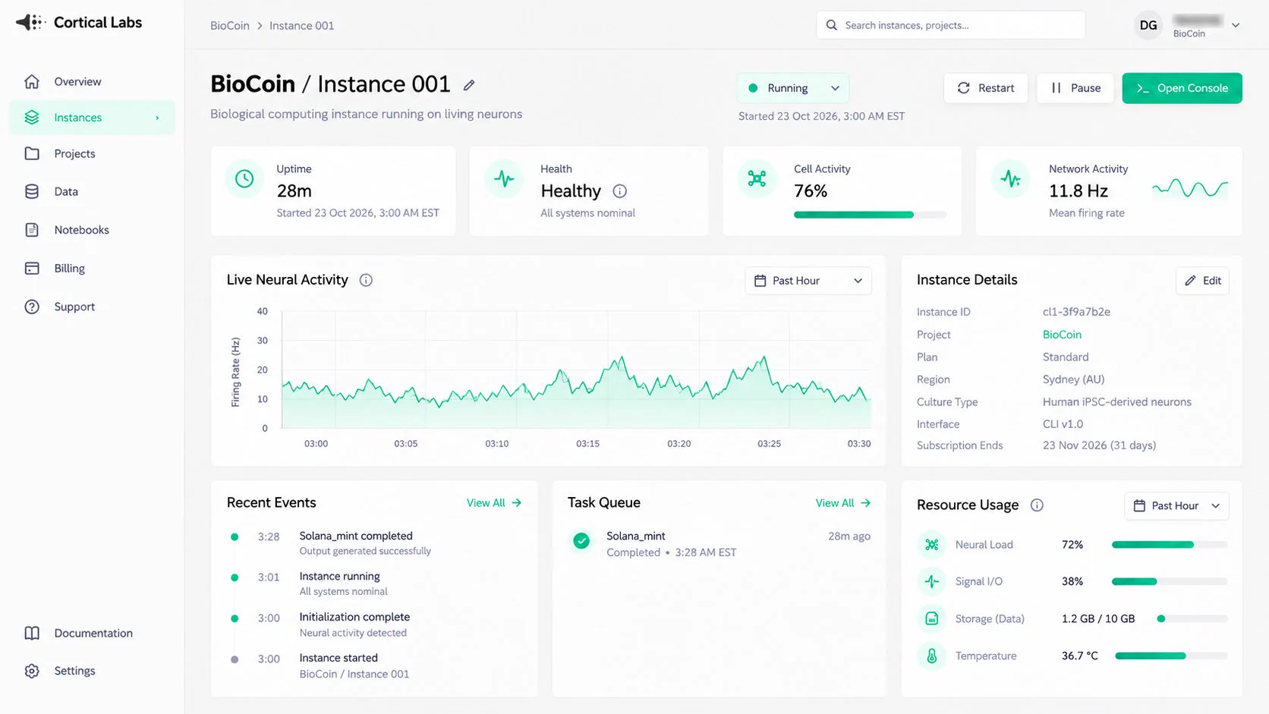Click the Cell Activity neuron icon
The height and width of the screenshot is (714, 1269).
[757, 179]
